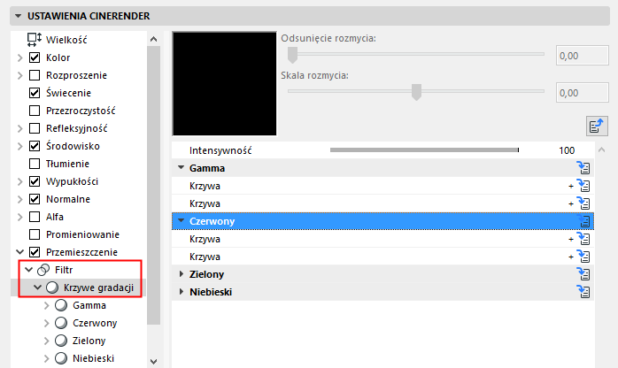Toggle the Normalne checkbox

[x=35, y=199]
